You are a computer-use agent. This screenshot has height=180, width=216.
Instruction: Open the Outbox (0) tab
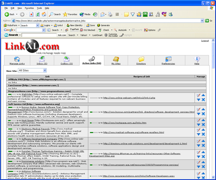[x=67, y=61]
